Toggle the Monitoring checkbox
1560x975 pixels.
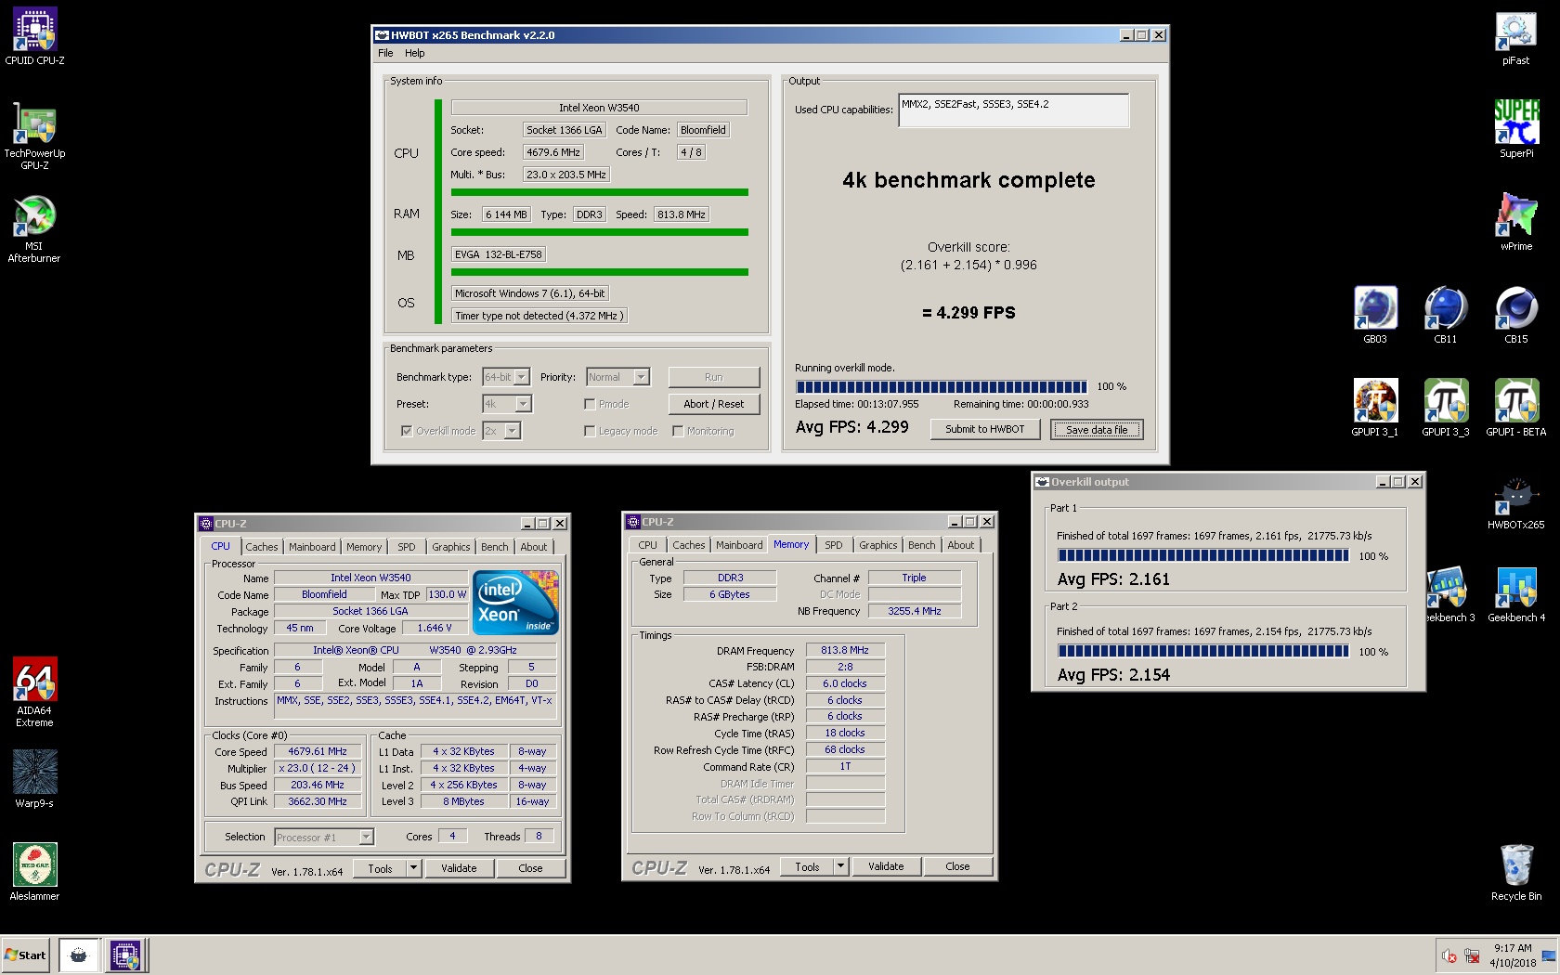point(678,431)
